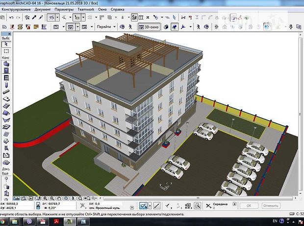
Task: Open the Параметры menu
Action: tap(64, 9)
